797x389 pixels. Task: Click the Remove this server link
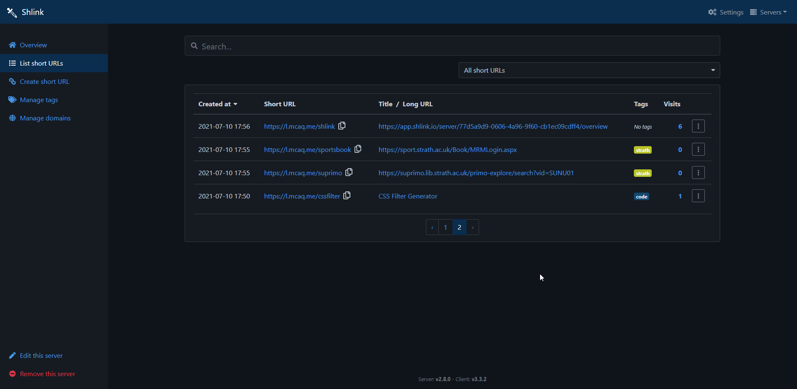click(x=47, y=374)
